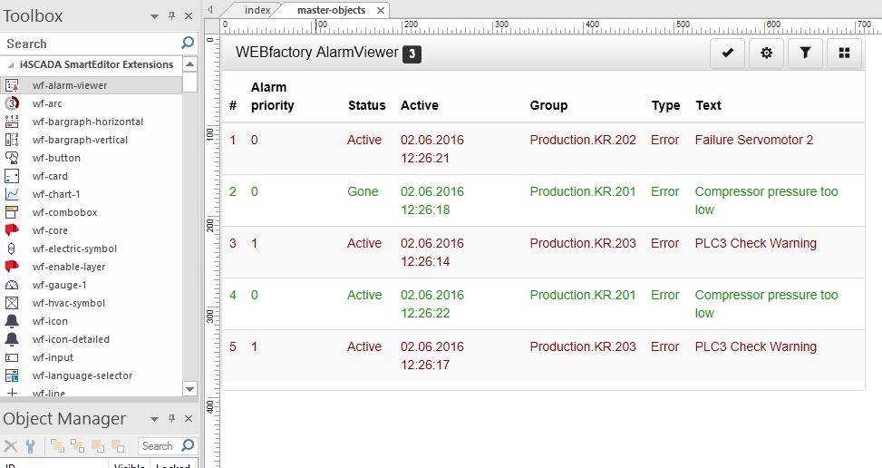Screen dimensions: 882x468
Task: Collapse the i4SCADA SmartEditor Extensions group
Action: click(11, 65)
